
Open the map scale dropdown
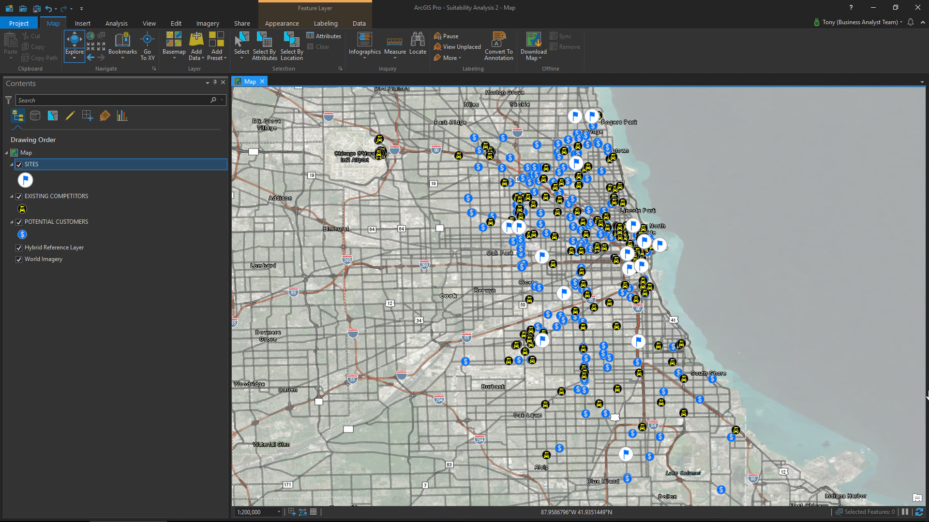pyautogui.click(x=279, y=512)
